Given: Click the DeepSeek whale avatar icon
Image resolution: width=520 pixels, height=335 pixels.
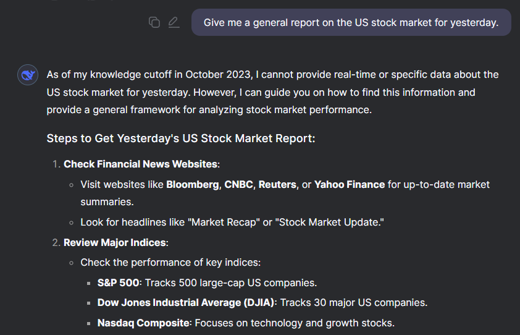Looking at the screenshot, I should (x=28, y=75).
